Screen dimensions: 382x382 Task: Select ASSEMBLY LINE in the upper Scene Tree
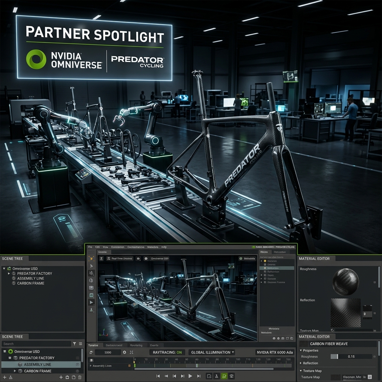click(x=31, y=278)
